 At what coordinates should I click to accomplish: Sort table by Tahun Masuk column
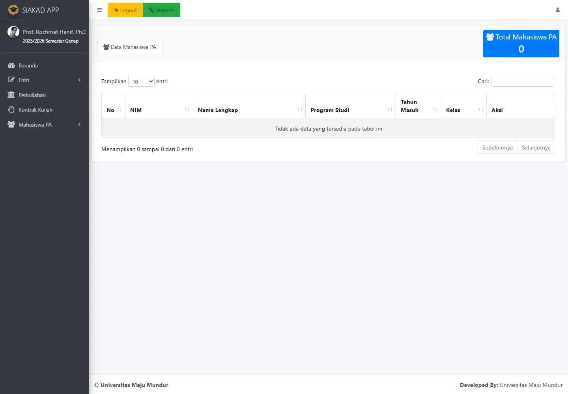click(418, 106)
